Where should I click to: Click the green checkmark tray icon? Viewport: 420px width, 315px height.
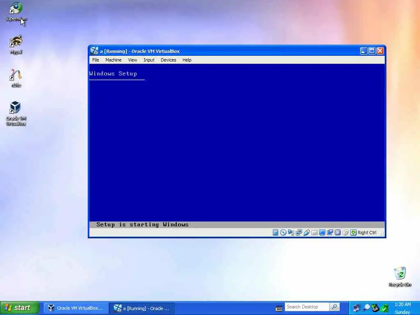(385, 308)
